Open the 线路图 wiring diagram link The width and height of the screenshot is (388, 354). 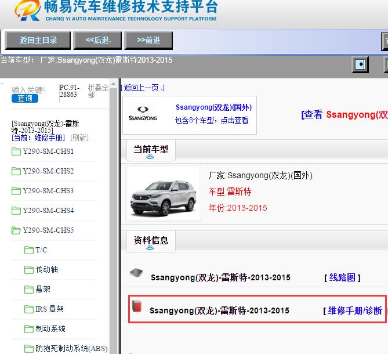(x=342, y=277)
